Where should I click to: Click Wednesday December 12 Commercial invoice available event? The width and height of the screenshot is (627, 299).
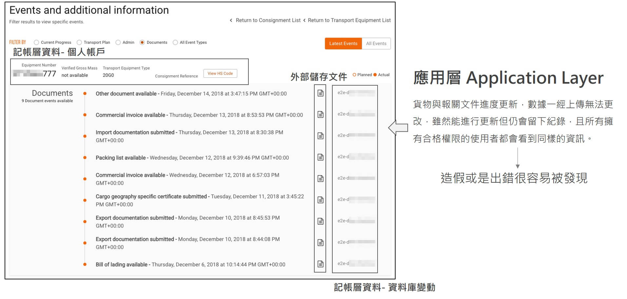pyautogui.click(x=187, y=179)
